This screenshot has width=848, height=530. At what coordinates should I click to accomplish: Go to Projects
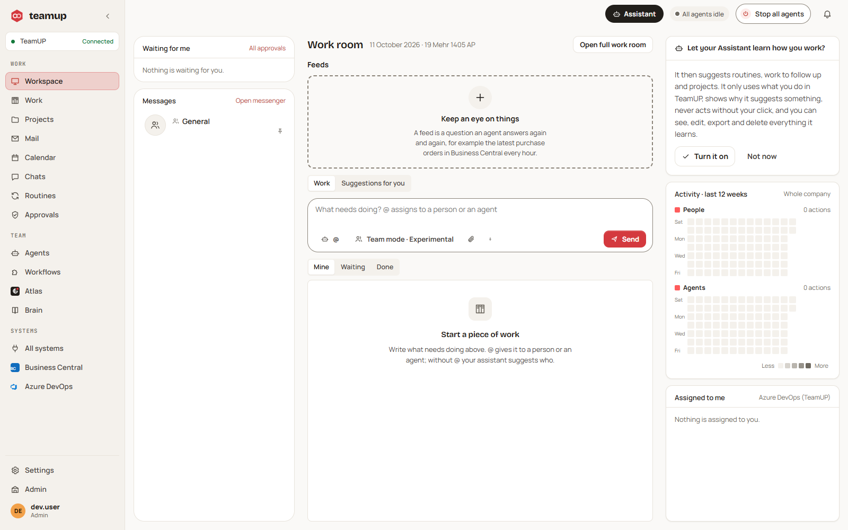pyautogui.click(x=62, y=119)
